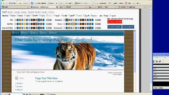
Task: Close the active browser tab with red X
Action: [57, 7]
